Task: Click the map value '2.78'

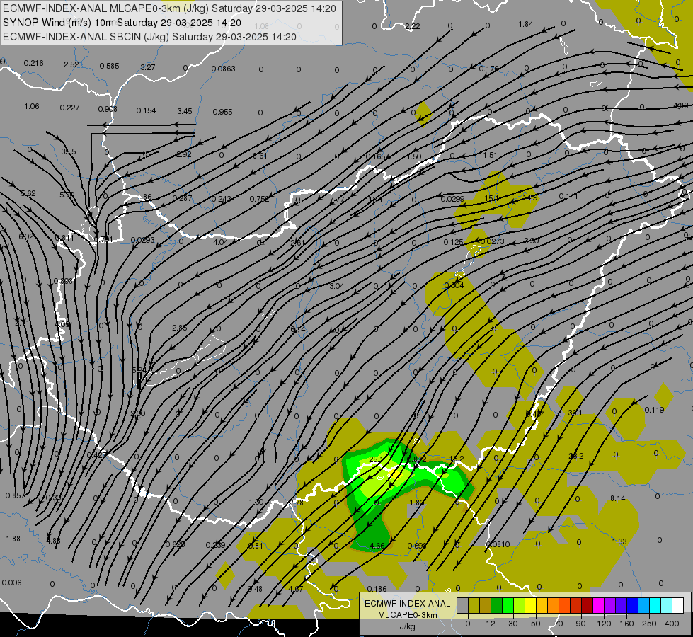Action: point(296,503)
